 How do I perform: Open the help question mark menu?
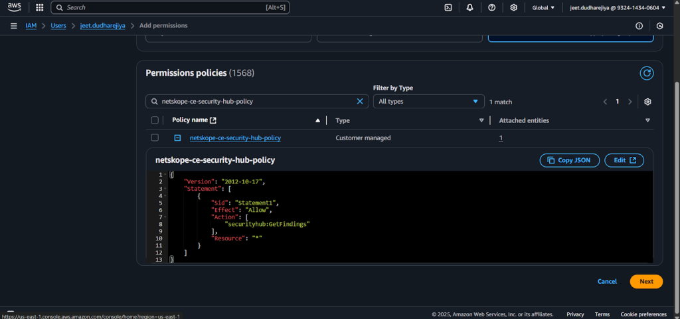click(492, 7)
